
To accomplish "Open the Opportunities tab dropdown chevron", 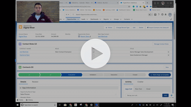I will (x=78, y=19).
